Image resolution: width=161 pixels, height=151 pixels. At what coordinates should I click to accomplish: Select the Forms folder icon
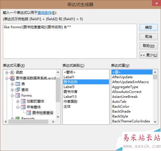click(x=17, y=96)
